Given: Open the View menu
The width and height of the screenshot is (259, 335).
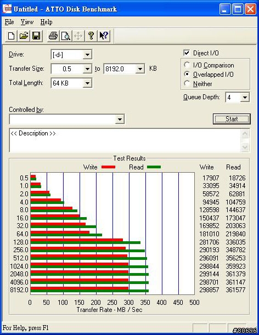Looking at the screenshot, I should tap(27, 22).
